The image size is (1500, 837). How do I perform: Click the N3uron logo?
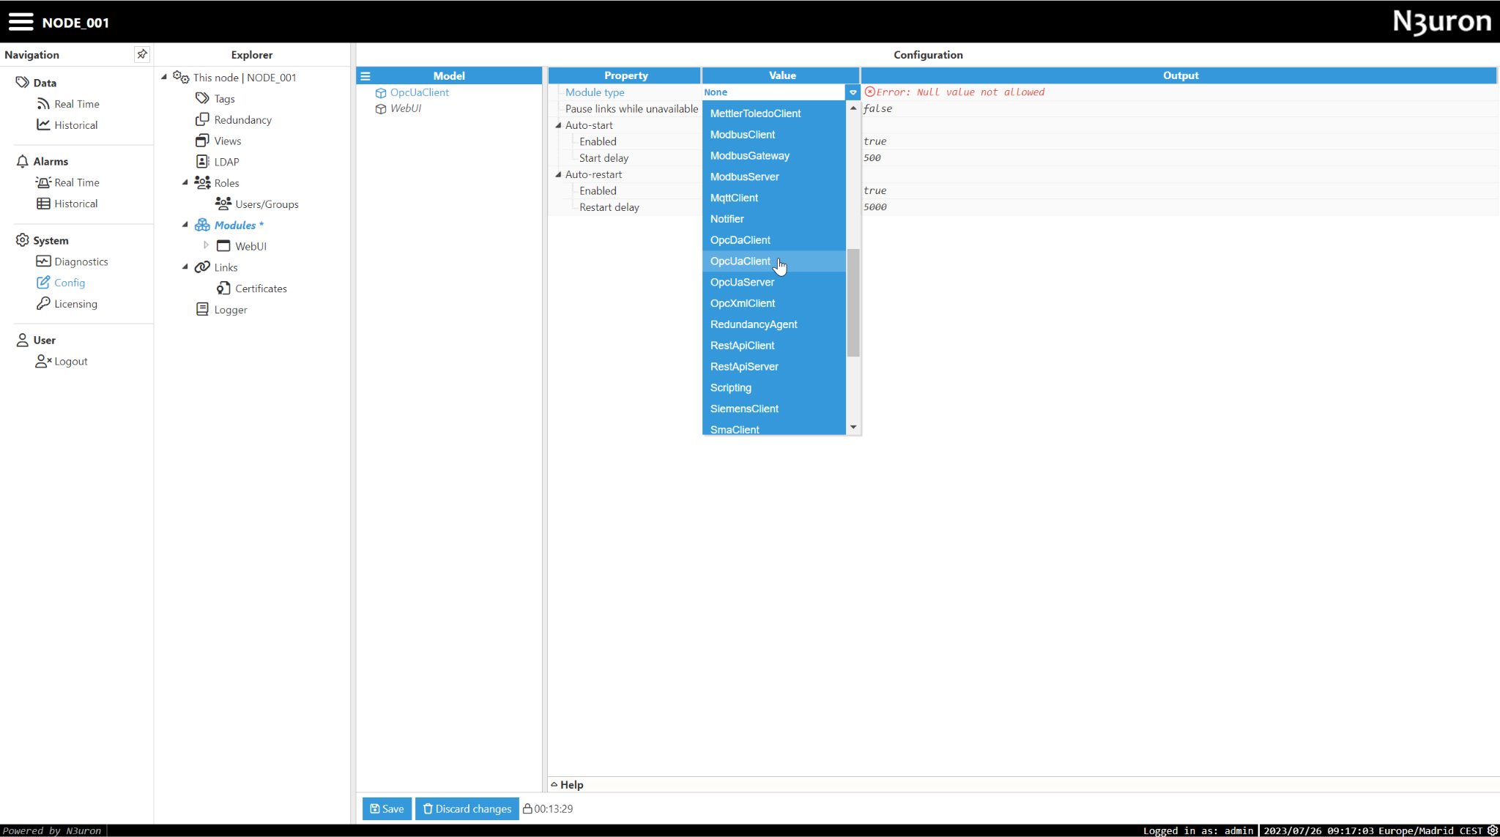click(1441, 22)
